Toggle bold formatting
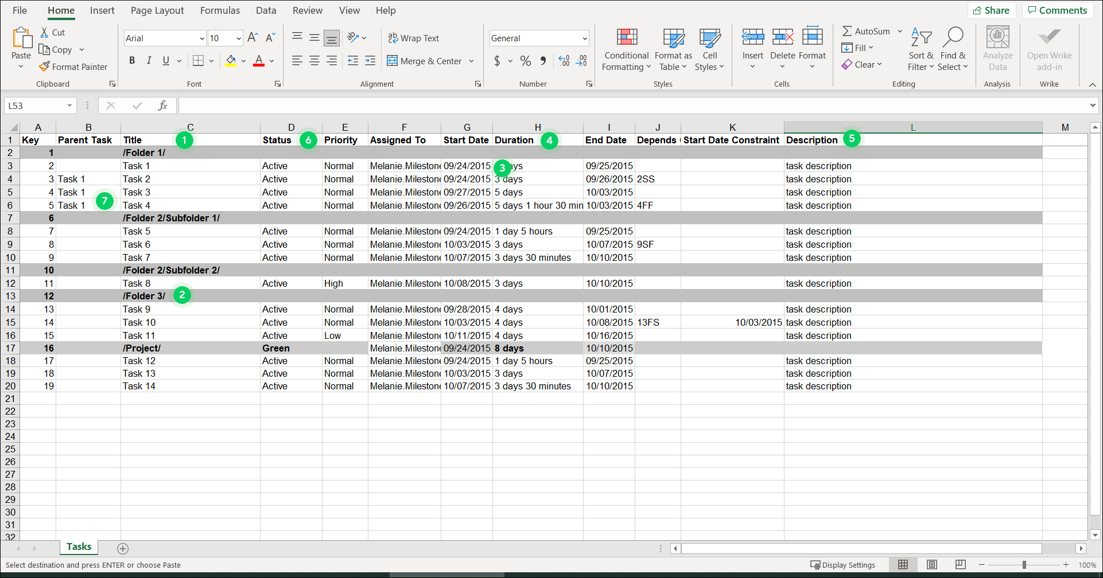 pyautogui.click(x=132, y=60)
